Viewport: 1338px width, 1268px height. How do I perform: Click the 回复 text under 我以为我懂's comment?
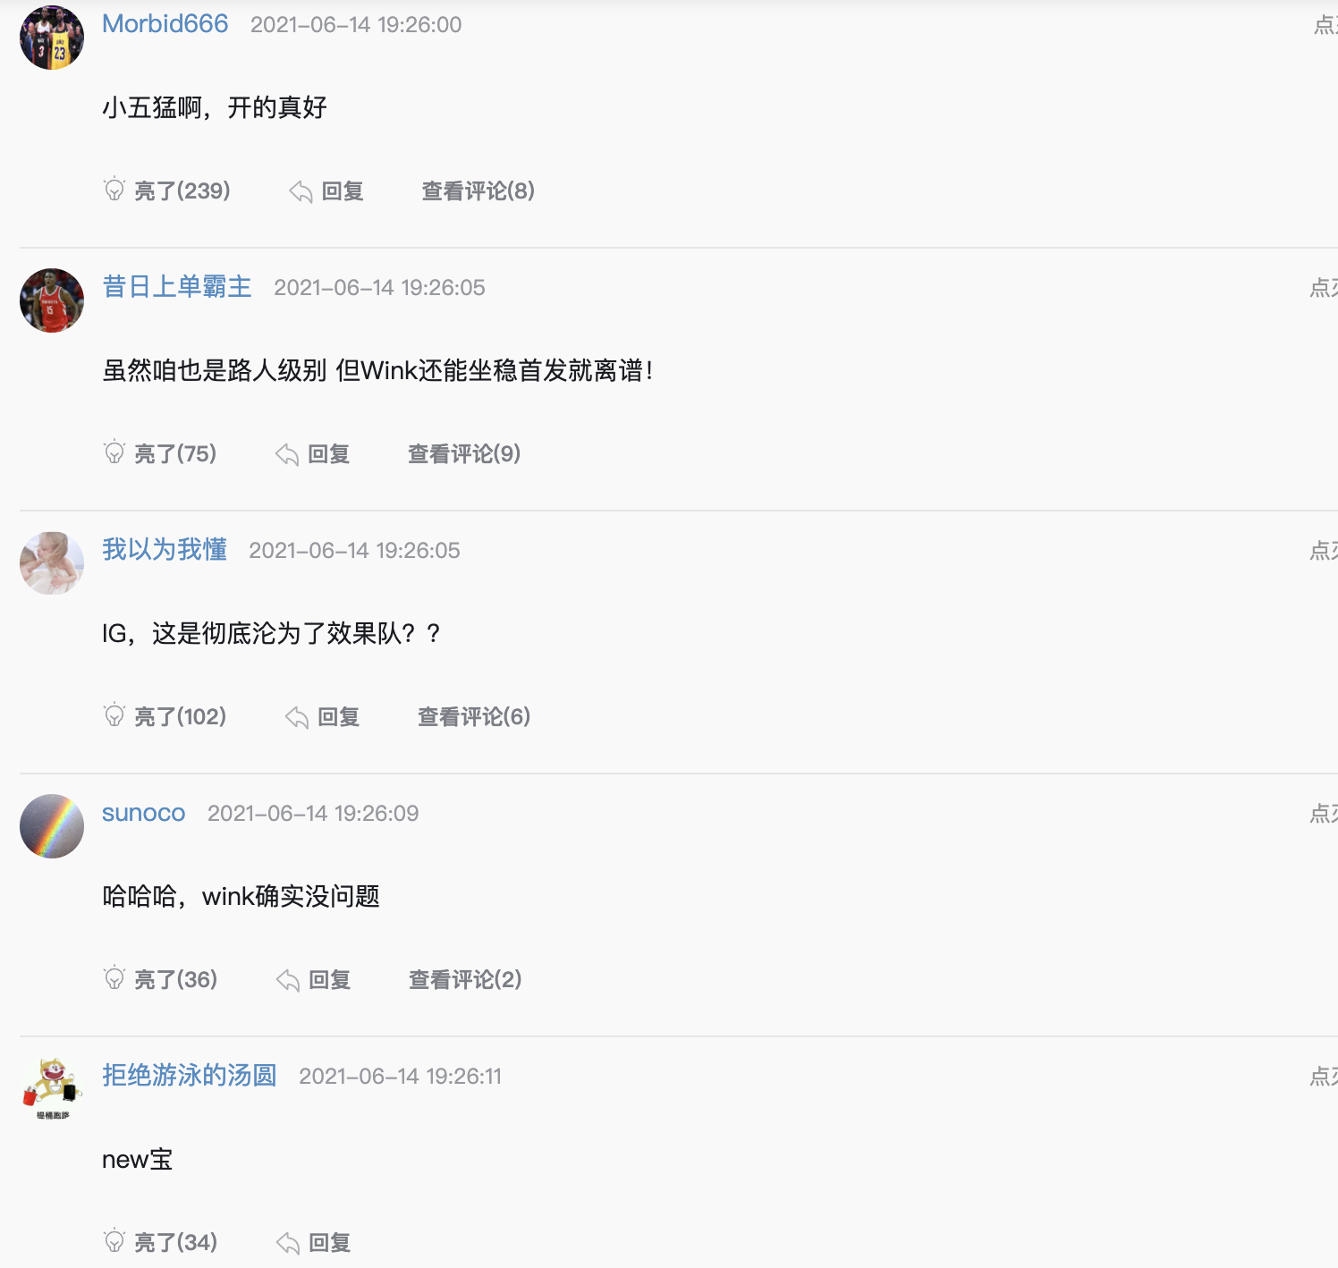(339, 716)
